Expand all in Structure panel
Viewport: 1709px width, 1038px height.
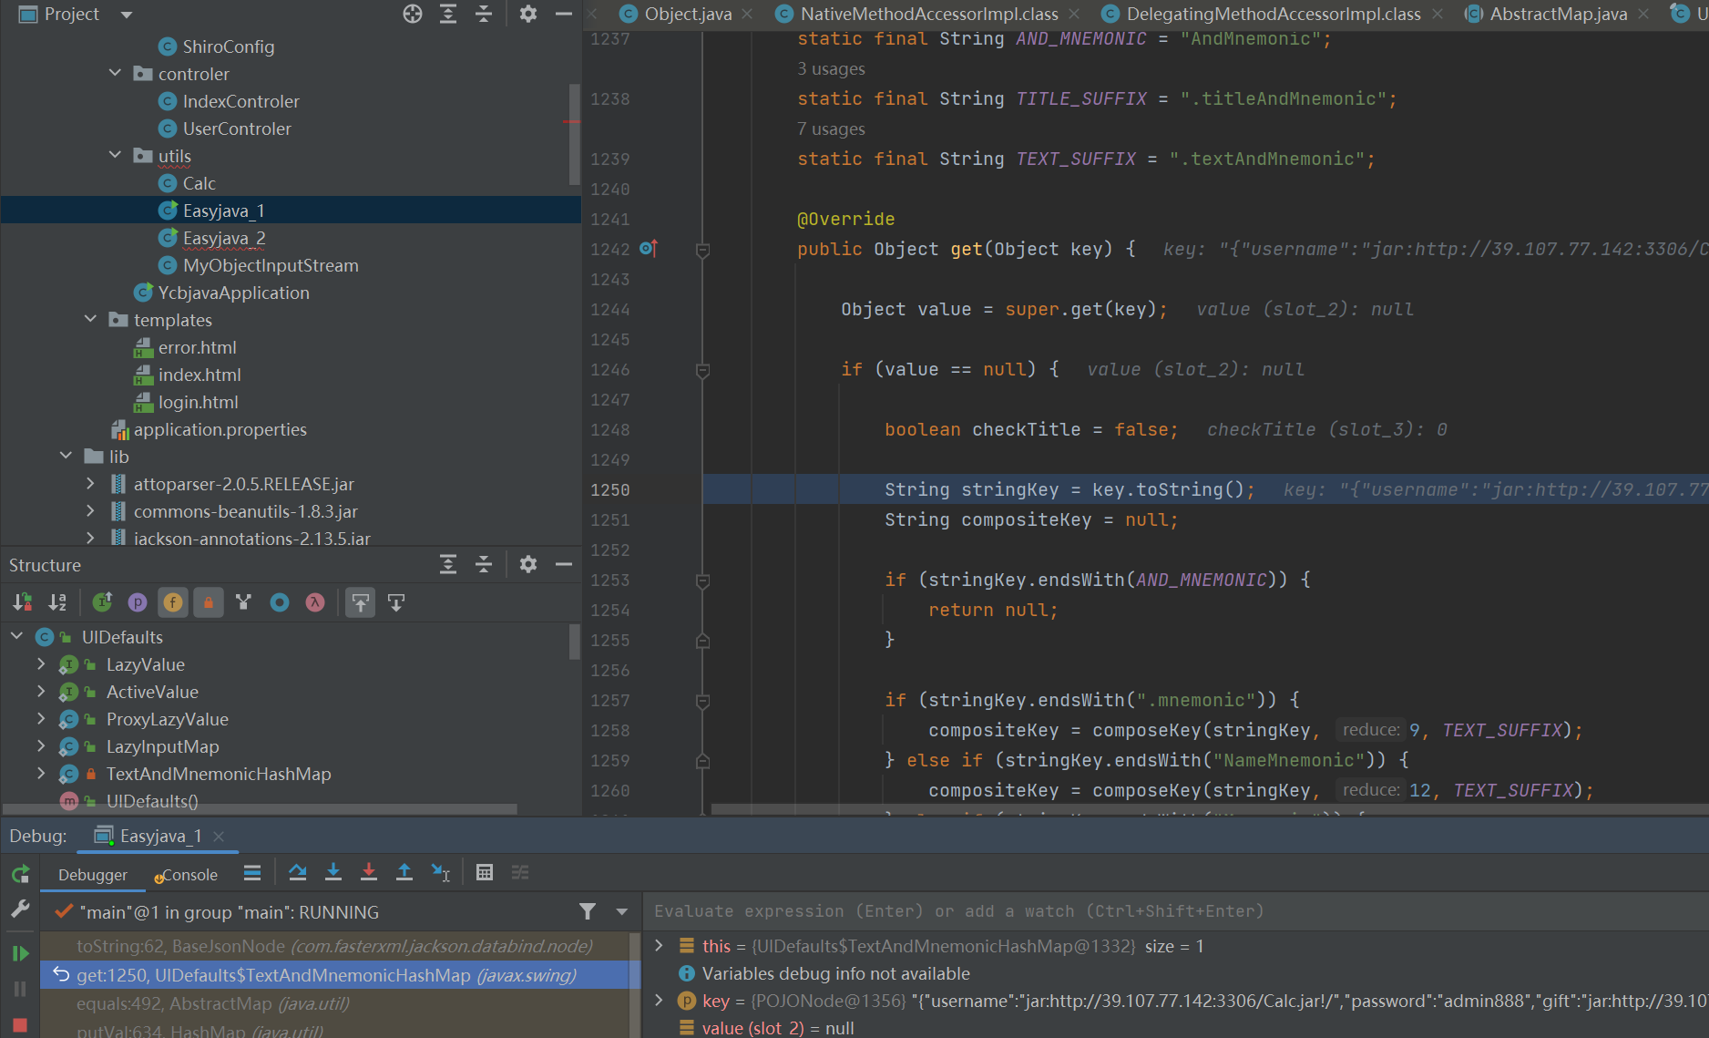point(448,564)
